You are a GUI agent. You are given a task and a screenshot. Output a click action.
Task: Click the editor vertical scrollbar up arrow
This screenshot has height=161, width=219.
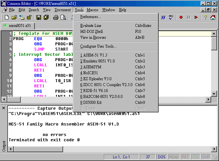214,34
